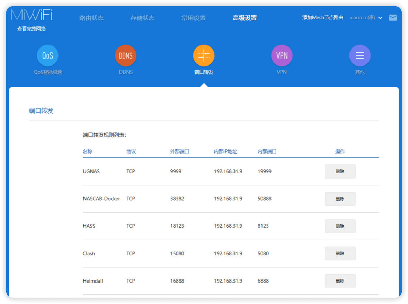
Task: Delete the Heimdall forwarding rule
Action: pos(340,281)
